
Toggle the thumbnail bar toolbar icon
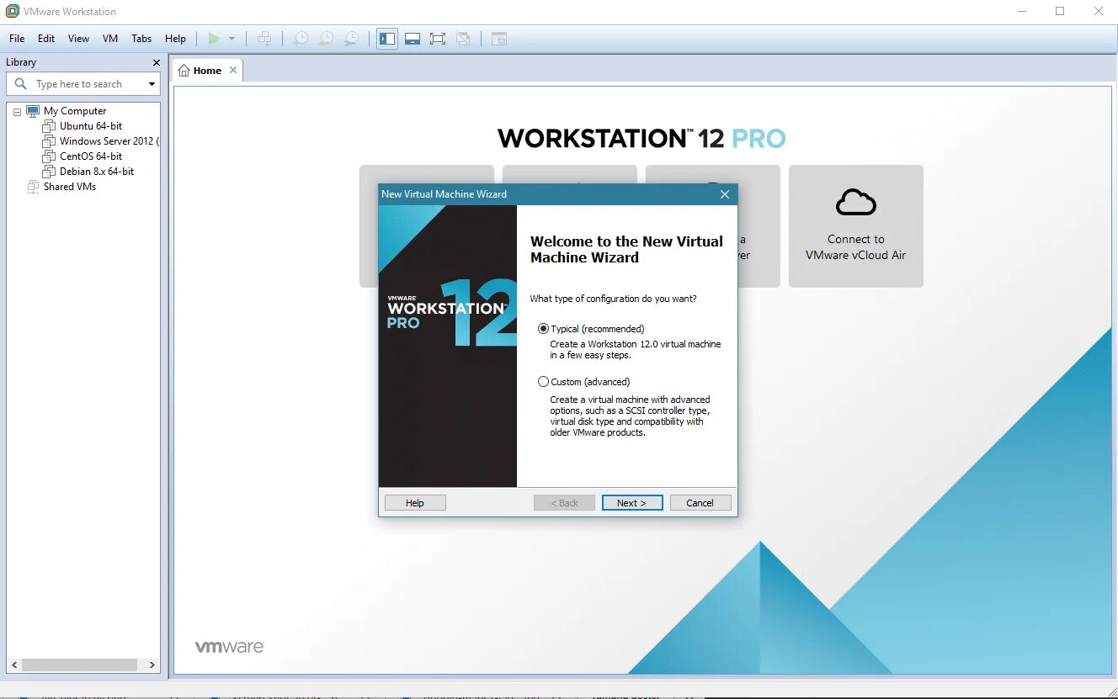tap(413, 39)
